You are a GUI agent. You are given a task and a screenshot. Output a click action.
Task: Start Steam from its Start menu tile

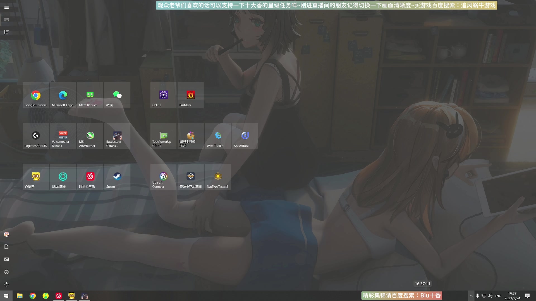pyautogui.click(x=117, y=177)
